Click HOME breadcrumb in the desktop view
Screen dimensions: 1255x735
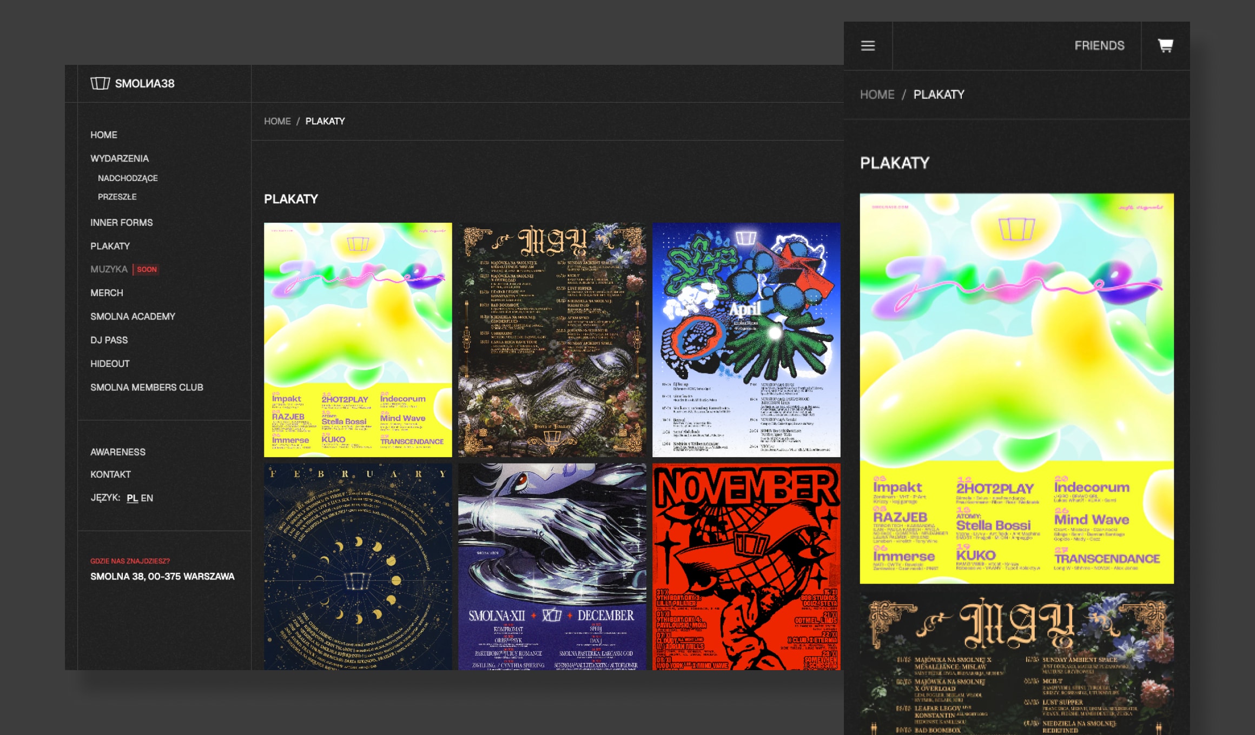[x=278, y=121]
